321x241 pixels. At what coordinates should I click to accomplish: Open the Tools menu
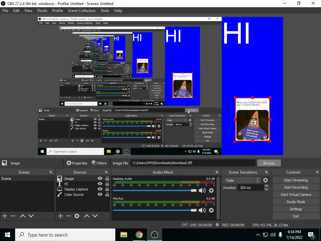(x=105, y=11)
